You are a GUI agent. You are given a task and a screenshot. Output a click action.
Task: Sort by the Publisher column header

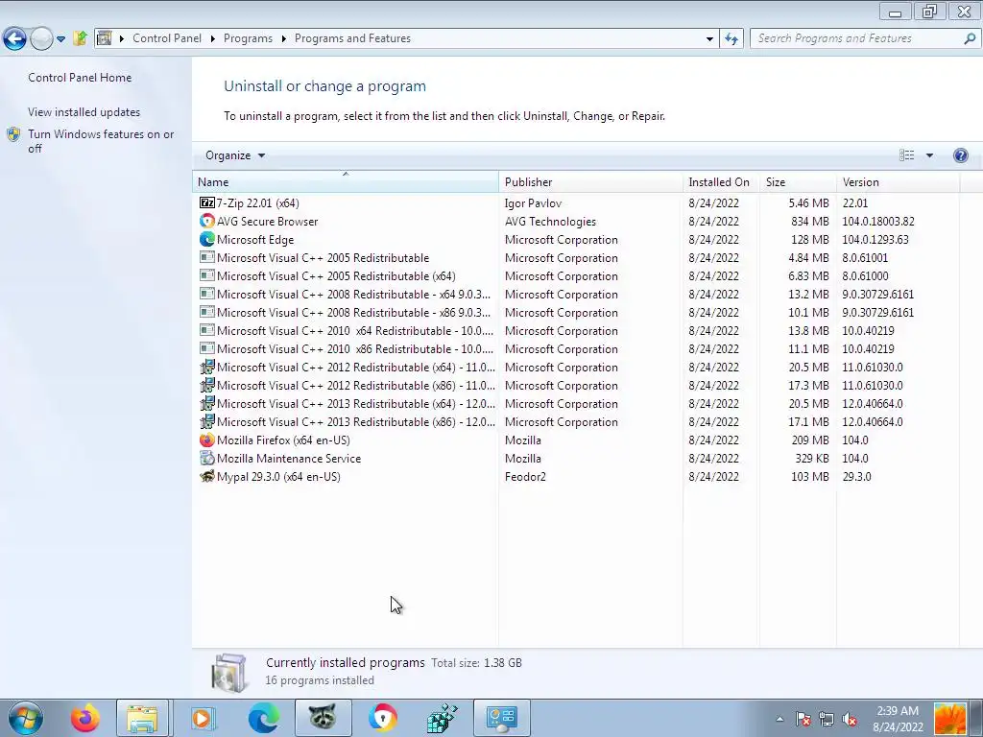click(590, 181)
